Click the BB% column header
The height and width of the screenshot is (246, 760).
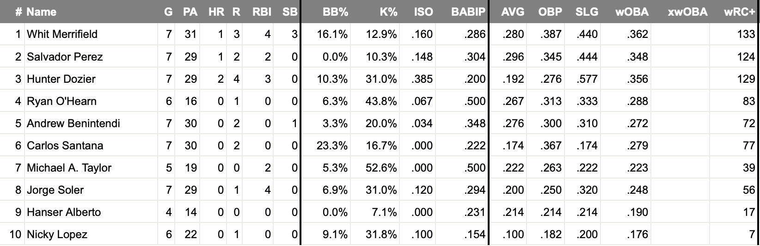click(335, 12)
